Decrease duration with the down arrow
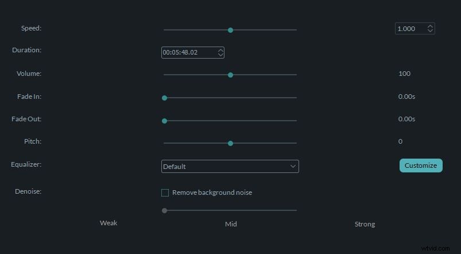The height and width of the screenshot is (254, 461). pyautogui.click(x=220, y=55)
